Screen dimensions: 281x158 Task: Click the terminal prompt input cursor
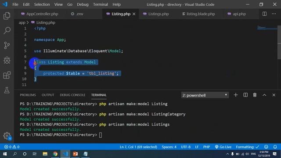[101, 135]
